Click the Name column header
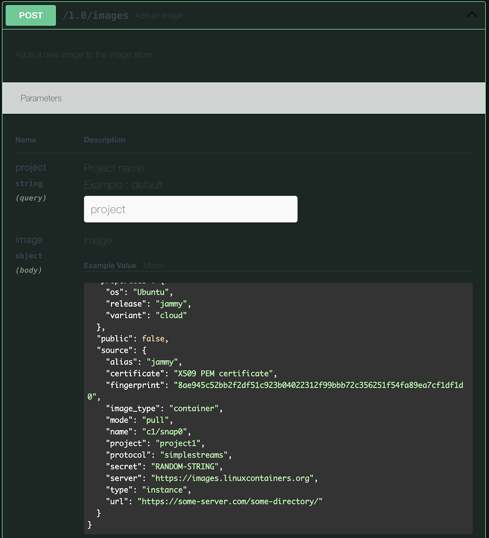The image size is (489, 538). 25,140
